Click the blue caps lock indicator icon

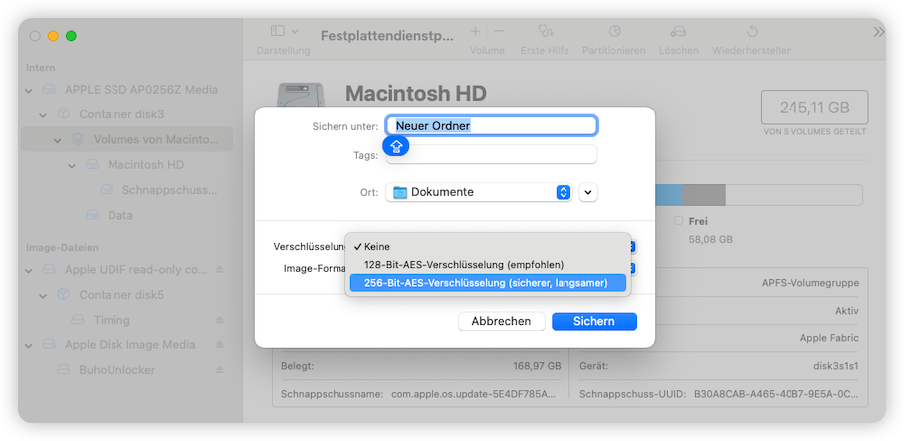(396, 146)
